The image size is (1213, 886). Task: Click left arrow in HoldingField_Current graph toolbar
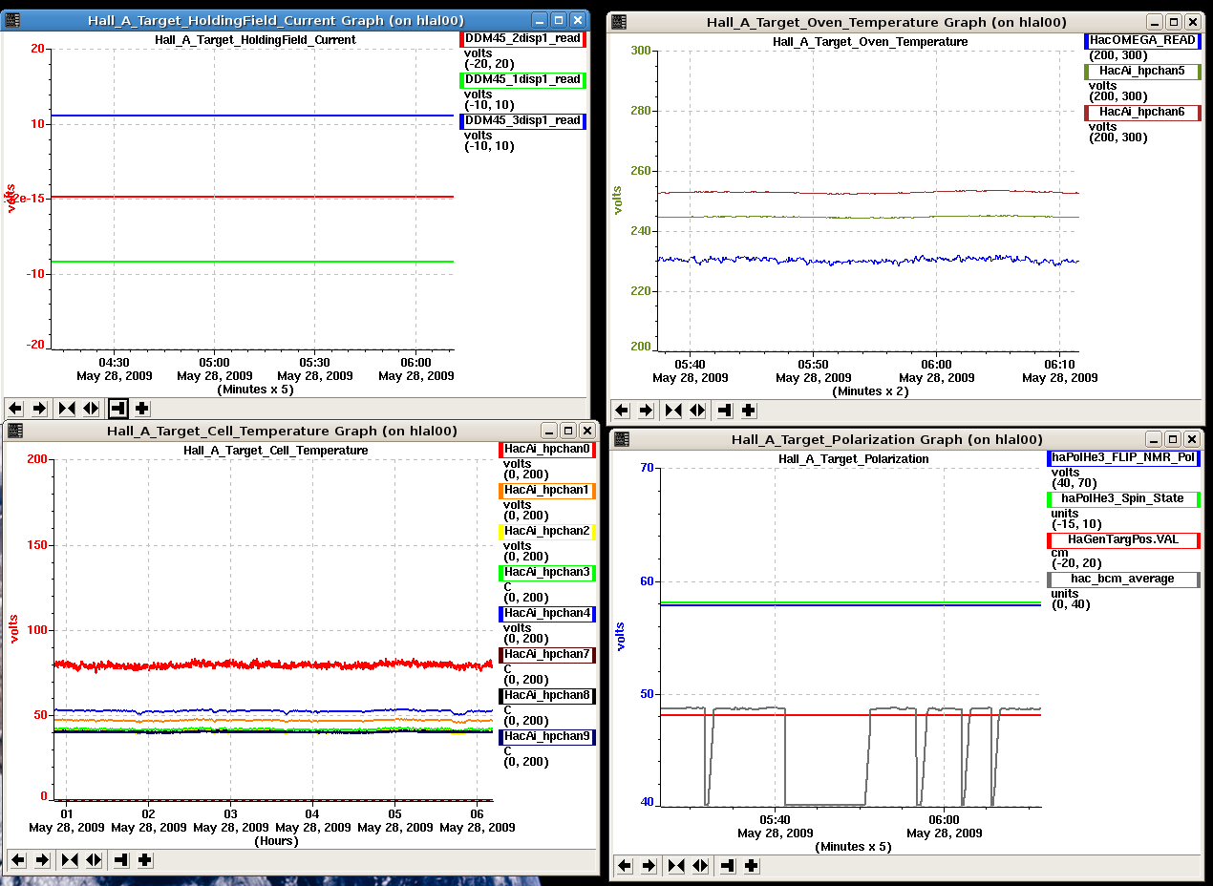point(15,409)
